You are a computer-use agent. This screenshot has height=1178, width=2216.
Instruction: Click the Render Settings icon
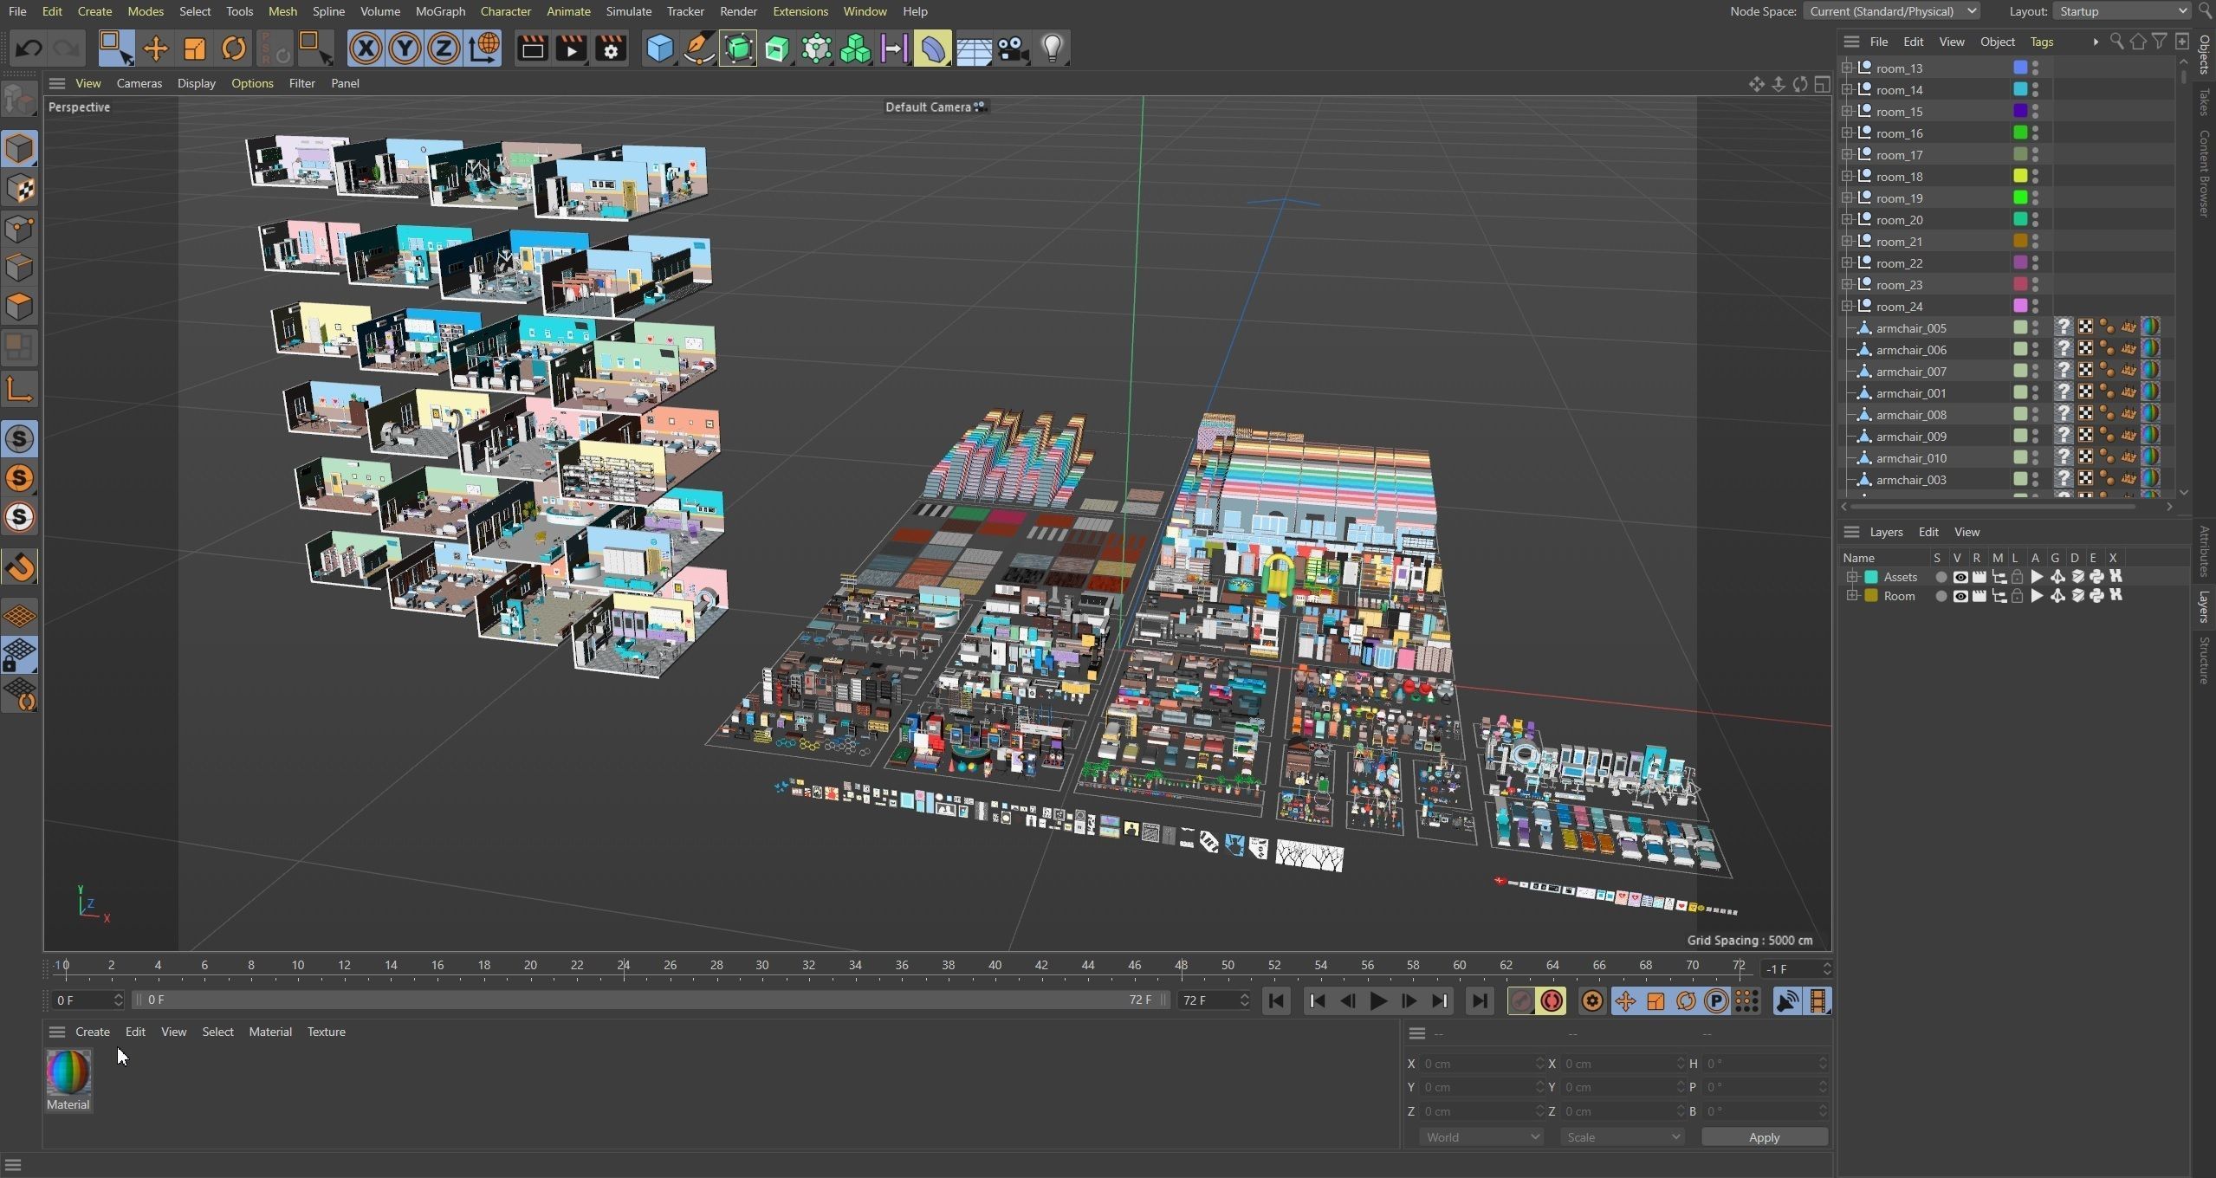[611, 49]
